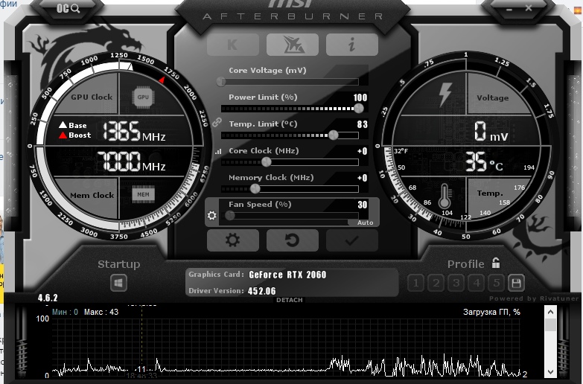Click the Temp. Limit slider handle

(x=334, y=135)
